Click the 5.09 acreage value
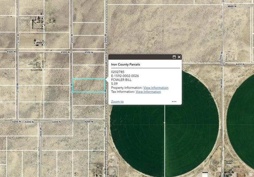This screenshot has width=254, height=177. (x=114, y=84)
